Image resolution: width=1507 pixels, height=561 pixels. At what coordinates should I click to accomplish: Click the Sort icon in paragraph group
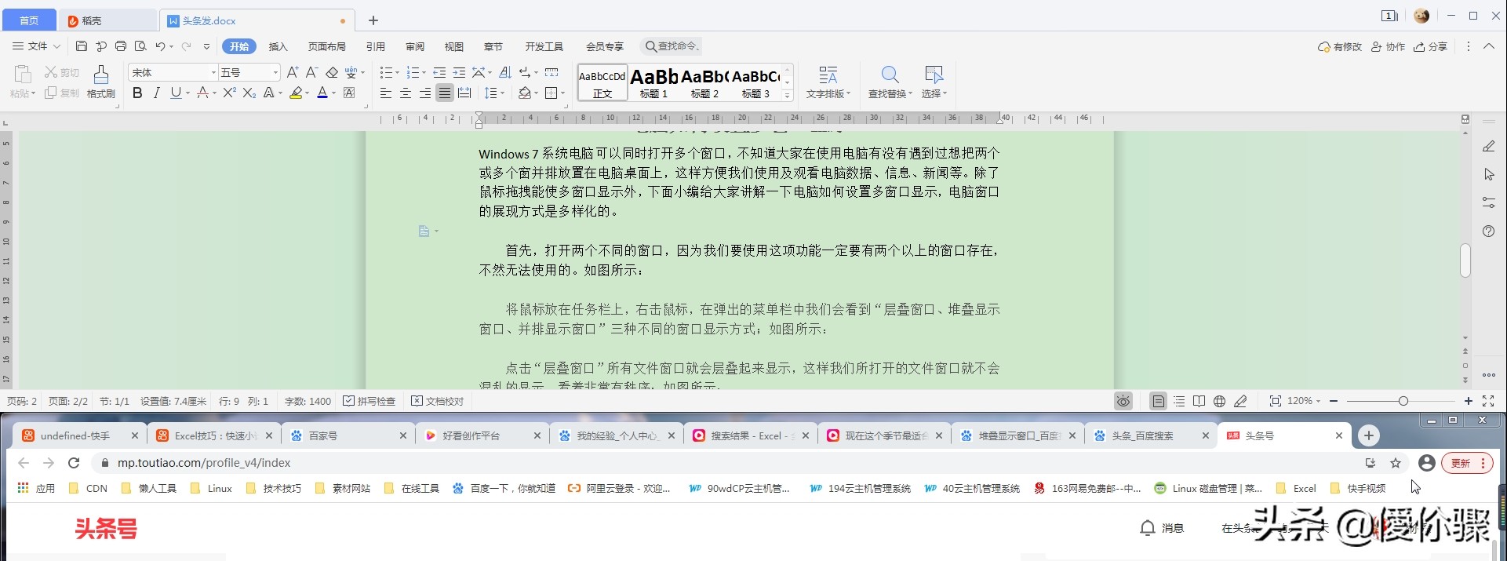click(x=505, y=72)
